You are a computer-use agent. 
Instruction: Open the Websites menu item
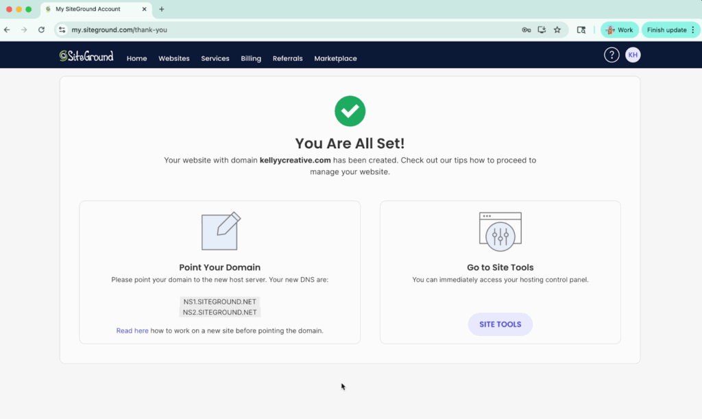(x=174, y=59)
